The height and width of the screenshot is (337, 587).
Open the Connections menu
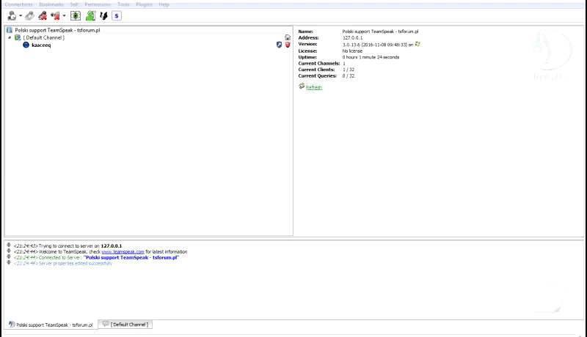click(19, 4)
